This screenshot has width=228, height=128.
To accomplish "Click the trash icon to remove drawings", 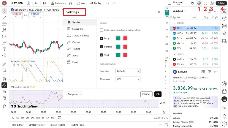I will (4, 106).
